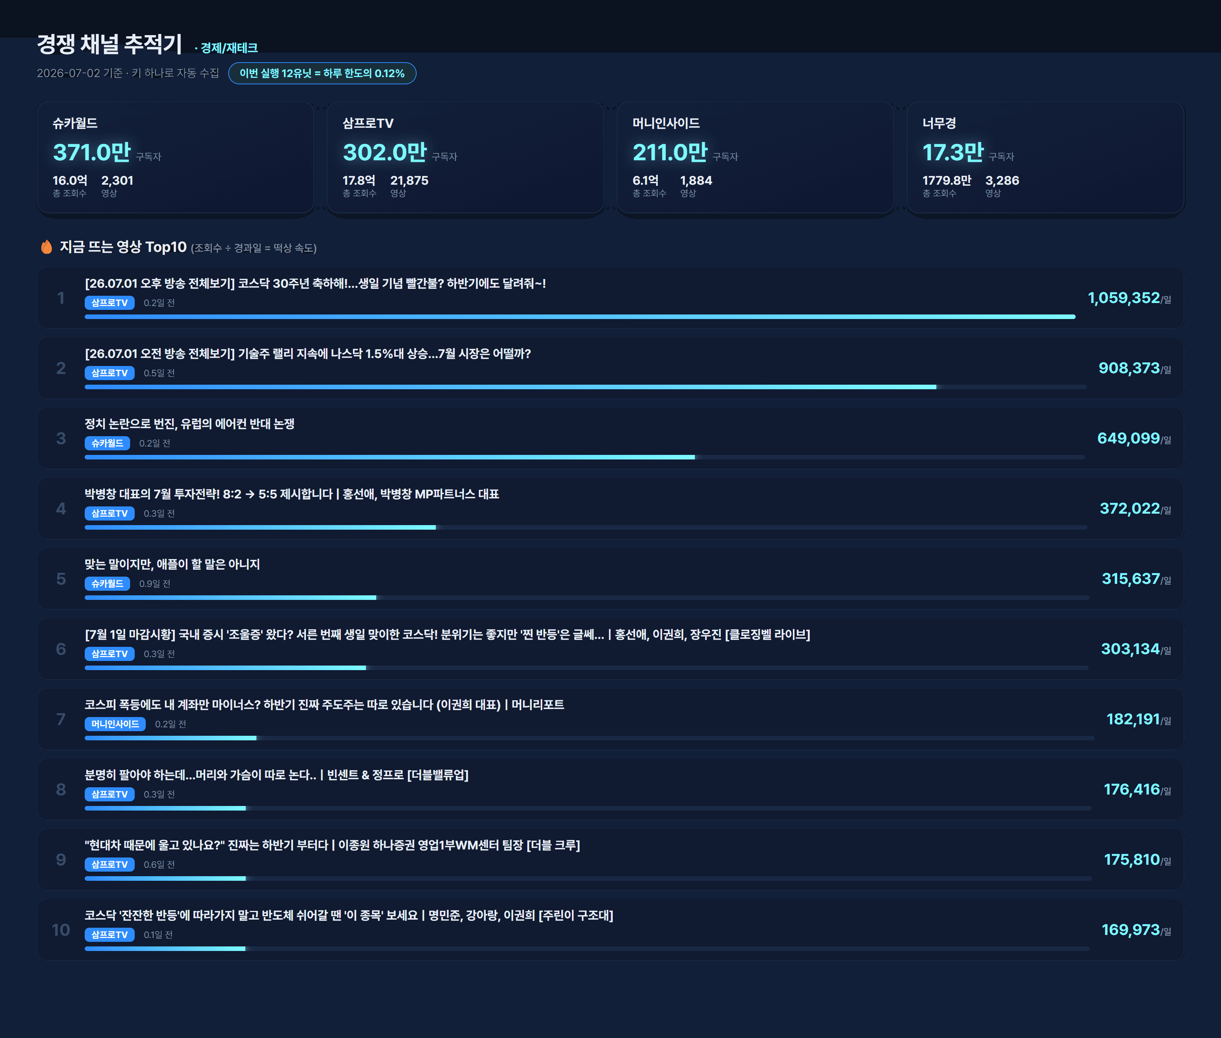This screenshot has width=1221, height=1038.
Task: Click the 1,059,352/일 speed value
Action: [1129, 298]
